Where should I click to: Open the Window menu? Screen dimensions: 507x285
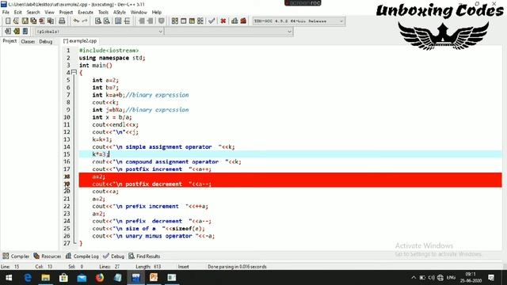(x=139, y=13)
